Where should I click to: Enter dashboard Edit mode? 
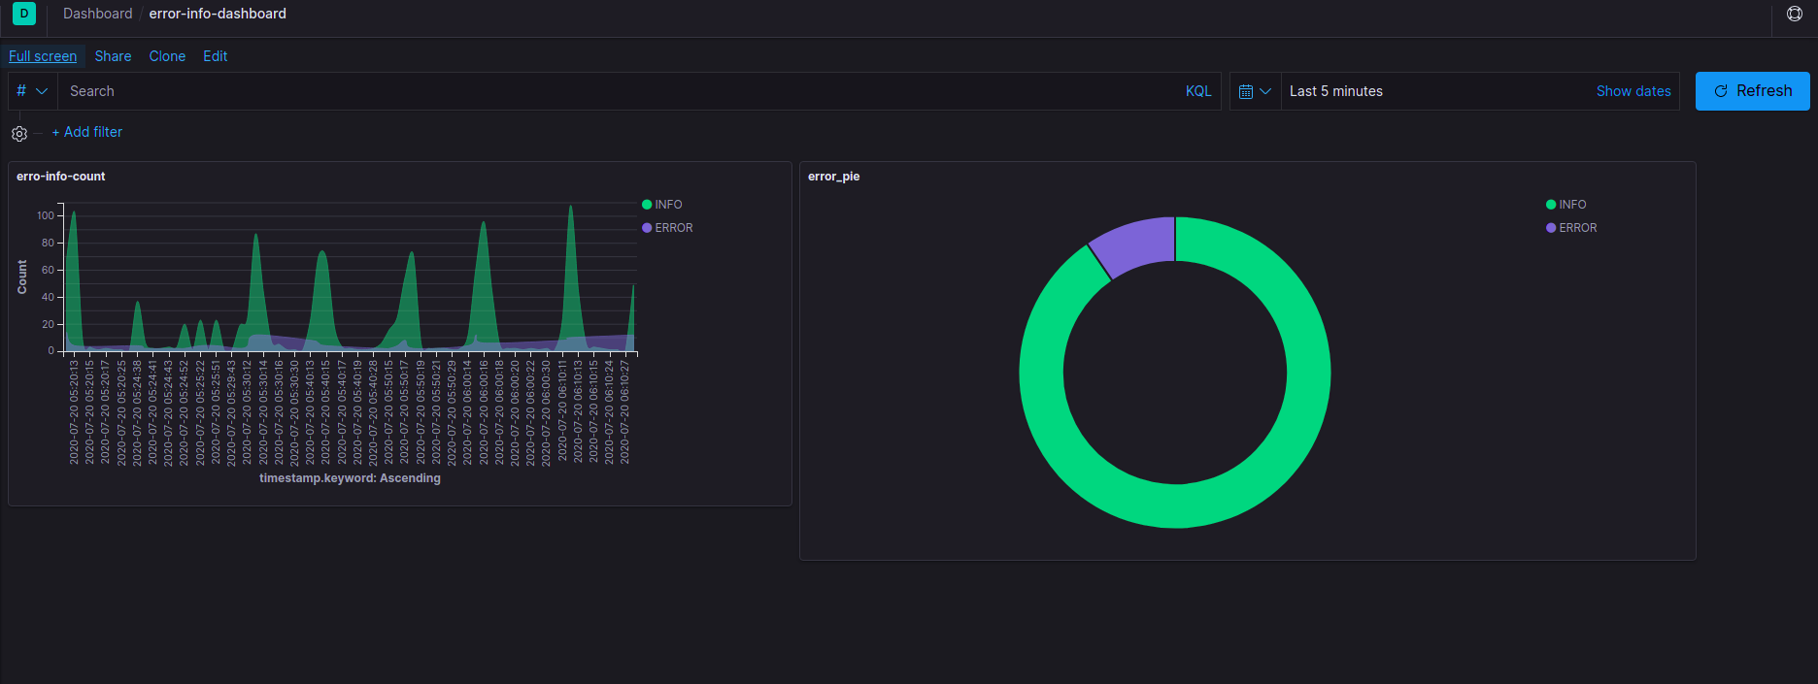(x=215, y=56)
